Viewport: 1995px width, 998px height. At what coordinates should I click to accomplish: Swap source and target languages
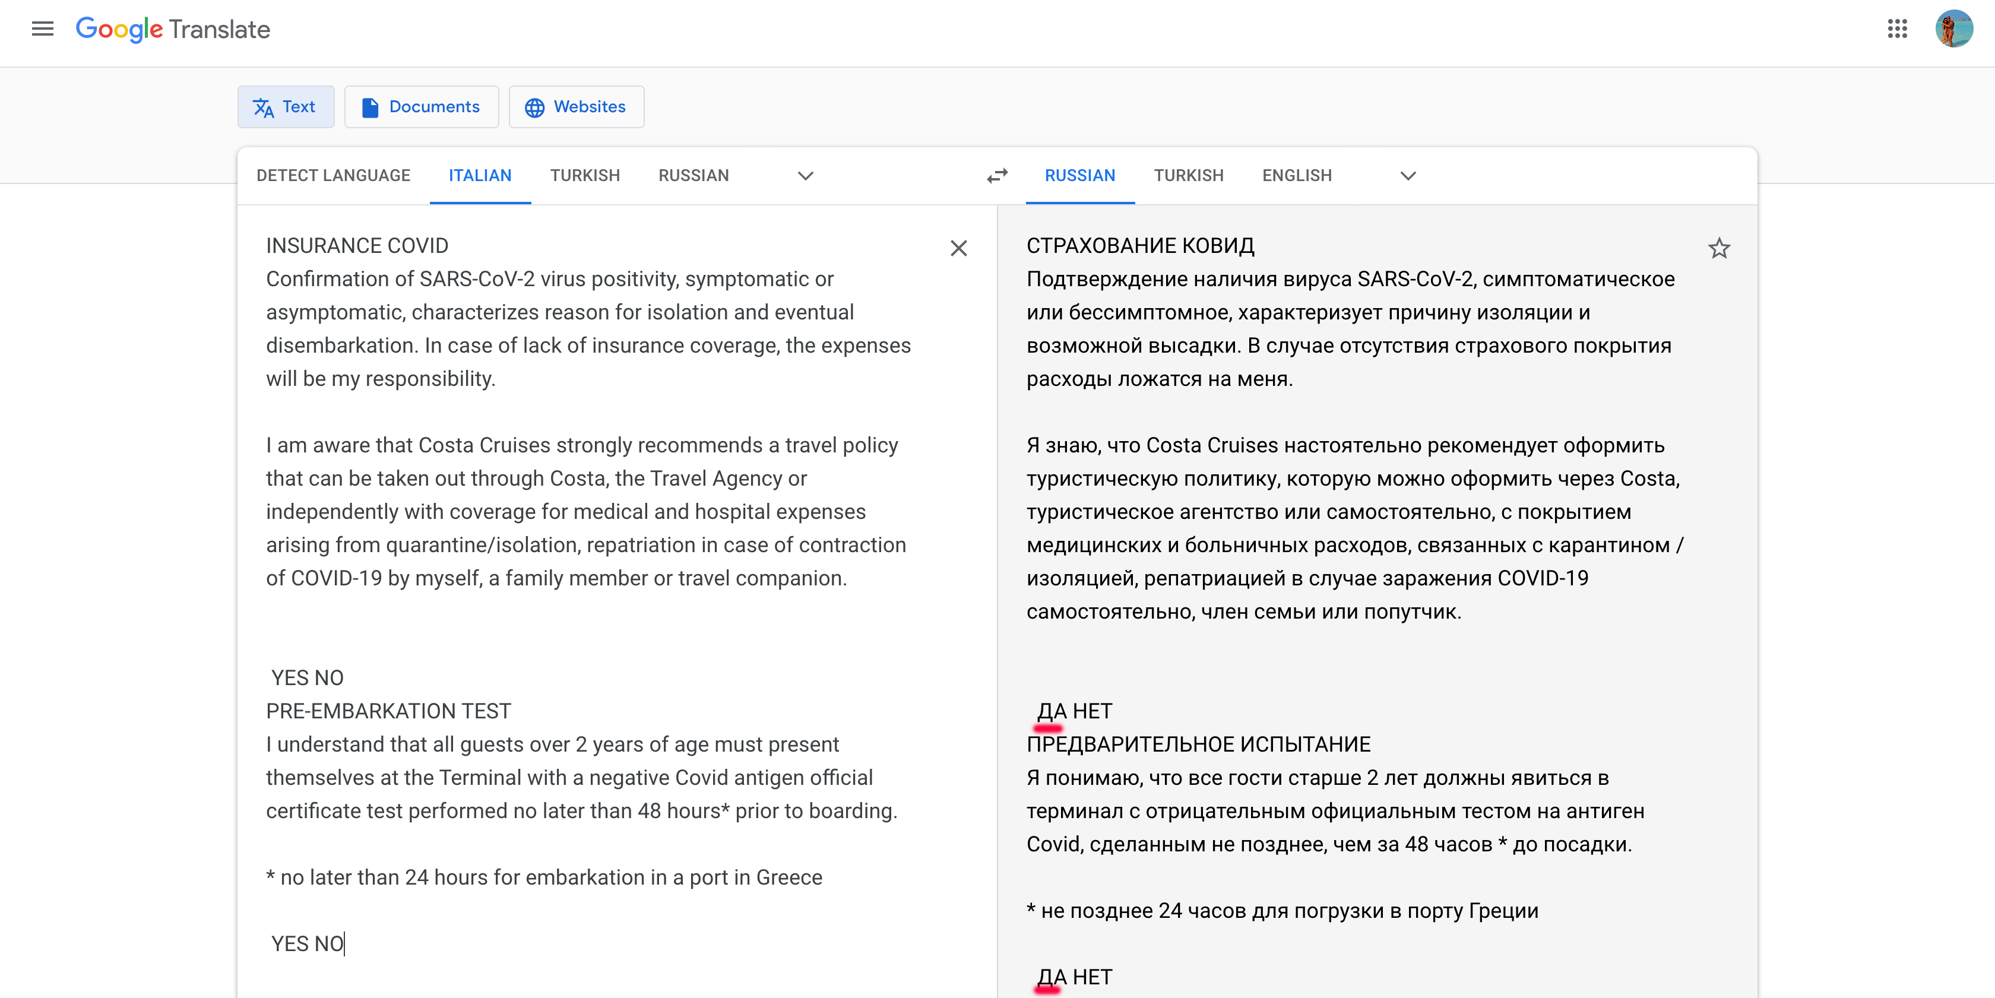(997, 176)
